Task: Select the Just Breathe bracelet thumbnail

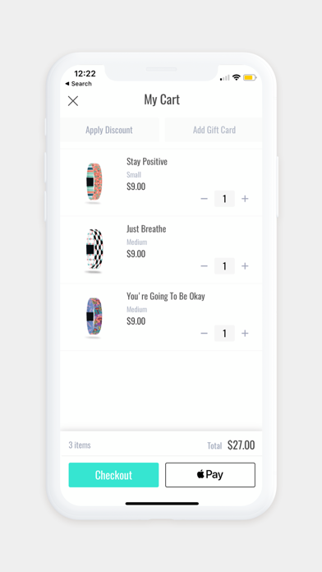Action: coord(94,250)
